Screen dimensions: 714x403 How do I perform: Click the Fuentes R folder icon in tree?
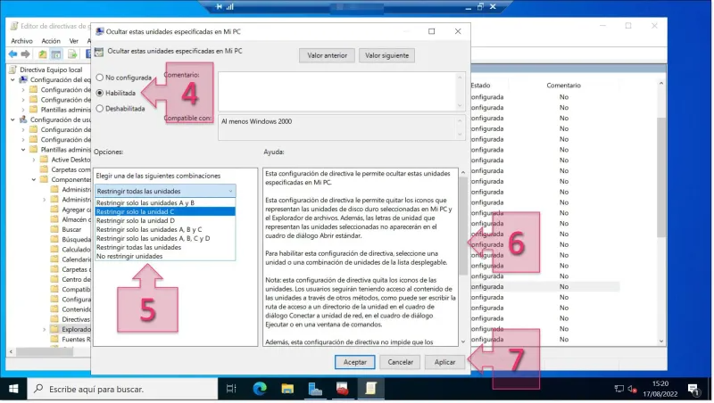point(54,340)
